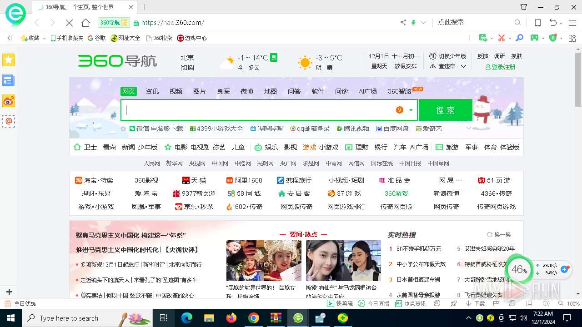582x327 pixels.
Task: Click the translate extension icon
Action: pos(483,38)
